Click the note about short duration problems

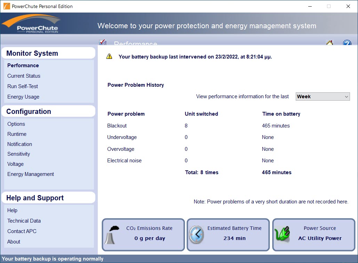click(271, 202)
